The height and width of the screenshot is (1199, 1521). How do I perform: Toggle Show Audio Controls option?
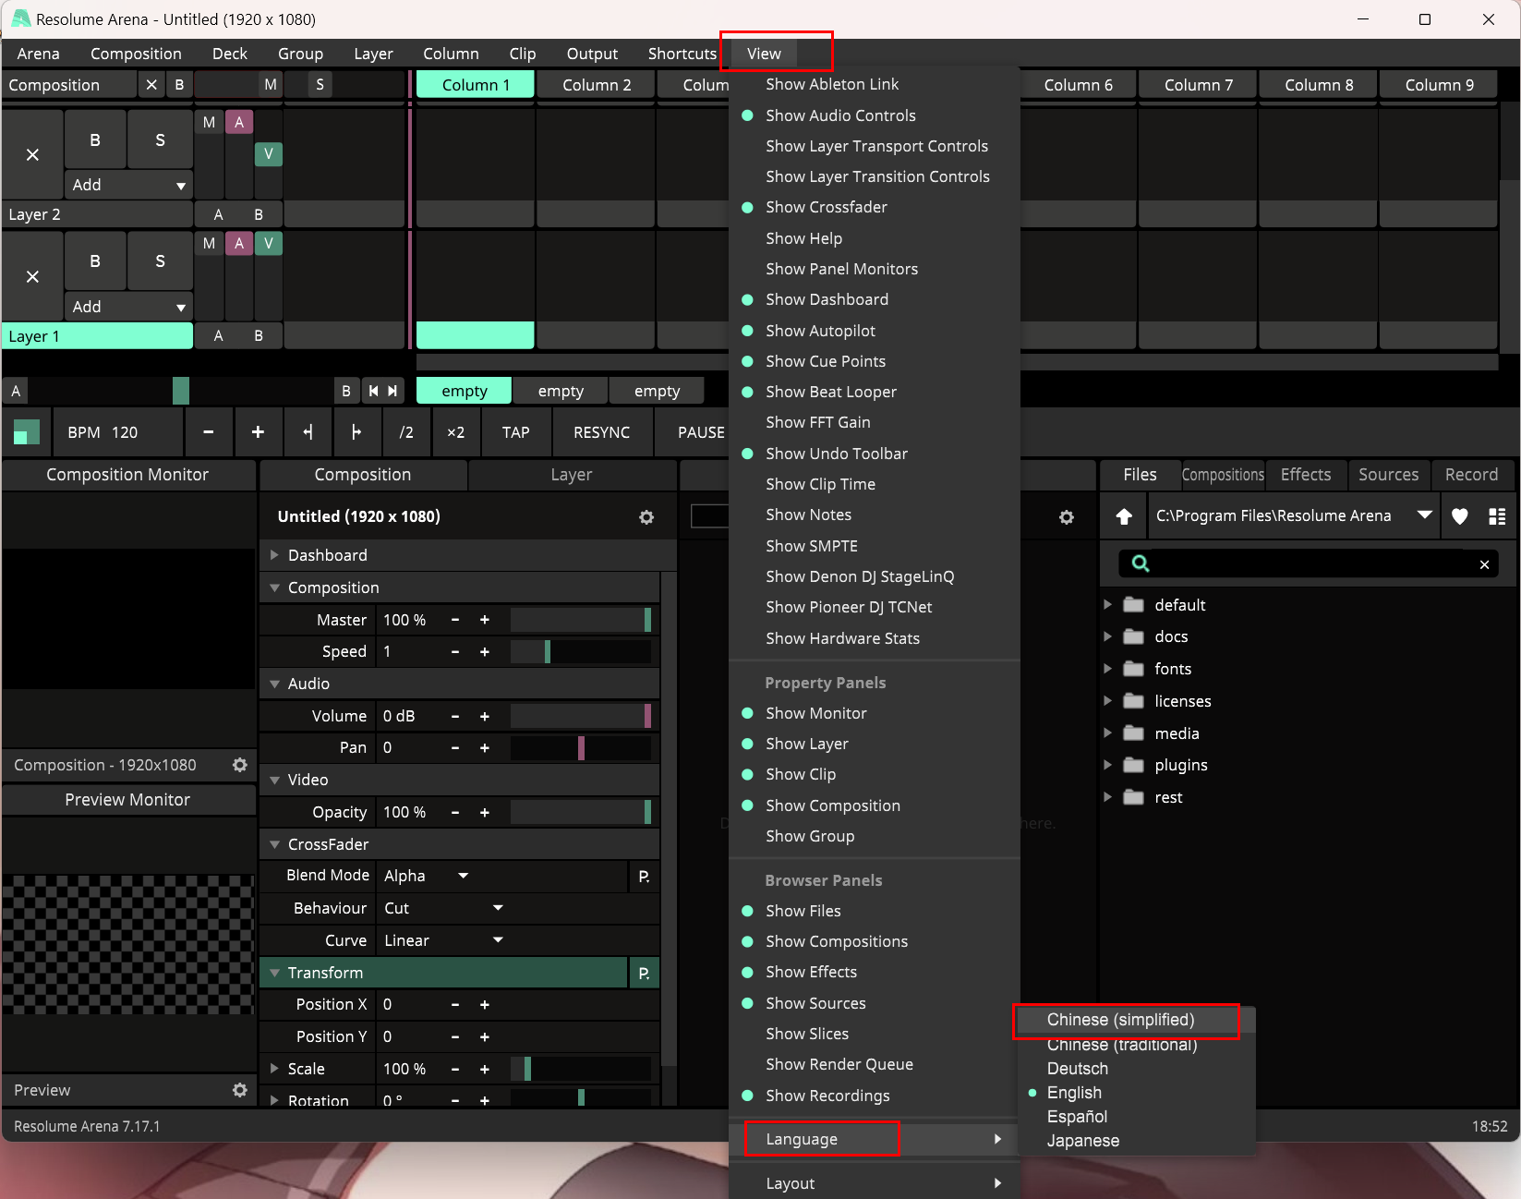point(839,115)
